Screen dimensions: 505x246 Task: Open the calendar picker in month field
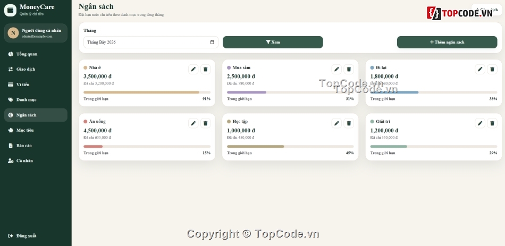tap(212, 42)
